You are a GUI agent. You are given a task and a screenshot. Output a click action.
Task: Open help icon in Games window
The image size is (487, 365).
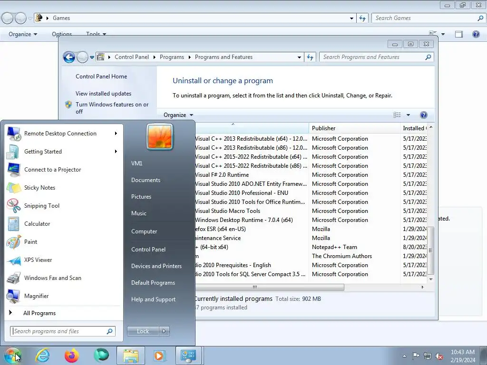coord(476,34)
